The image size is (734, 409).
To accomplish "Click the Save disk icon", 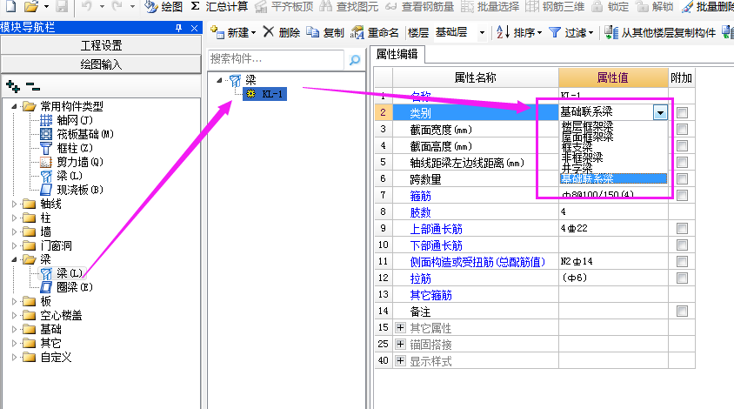I will tap(62, 5).
